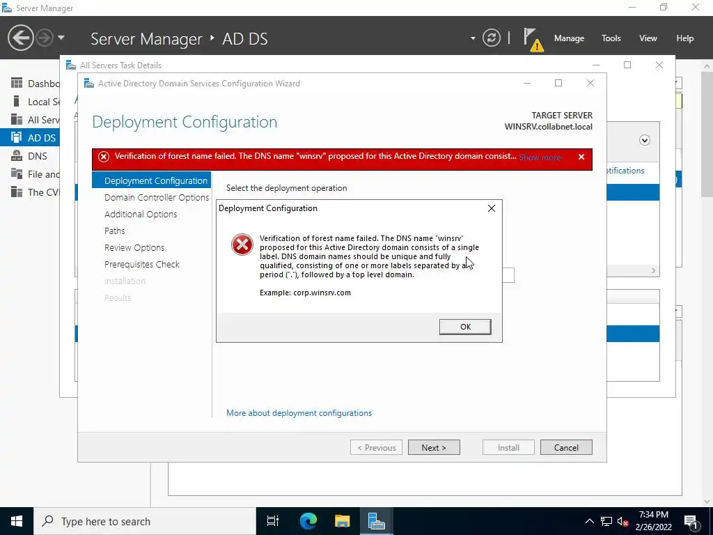Close the Deployment Configuration error dialog
This screenshot has height=535, width=713.
pyautogui.click(x=492, y=208)
